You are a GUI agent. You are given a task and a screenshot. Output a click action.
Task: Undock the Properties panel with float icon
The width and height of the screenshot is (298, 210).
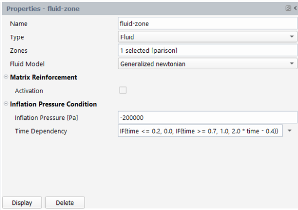click(288, 8)
